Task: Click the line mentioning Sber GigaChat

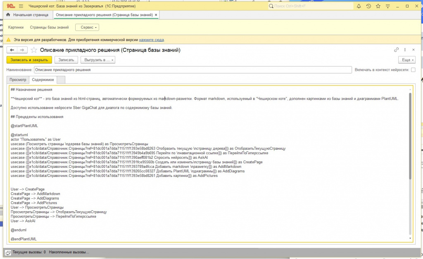Action: [x=91, y=108]
